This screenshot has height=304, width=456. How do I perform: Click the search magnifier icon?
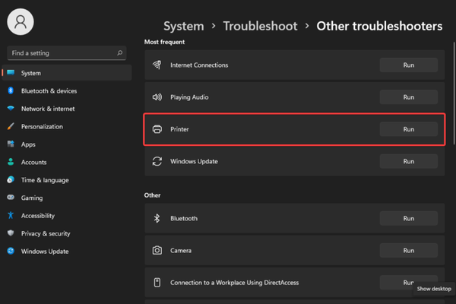click(x=120, y=53)
